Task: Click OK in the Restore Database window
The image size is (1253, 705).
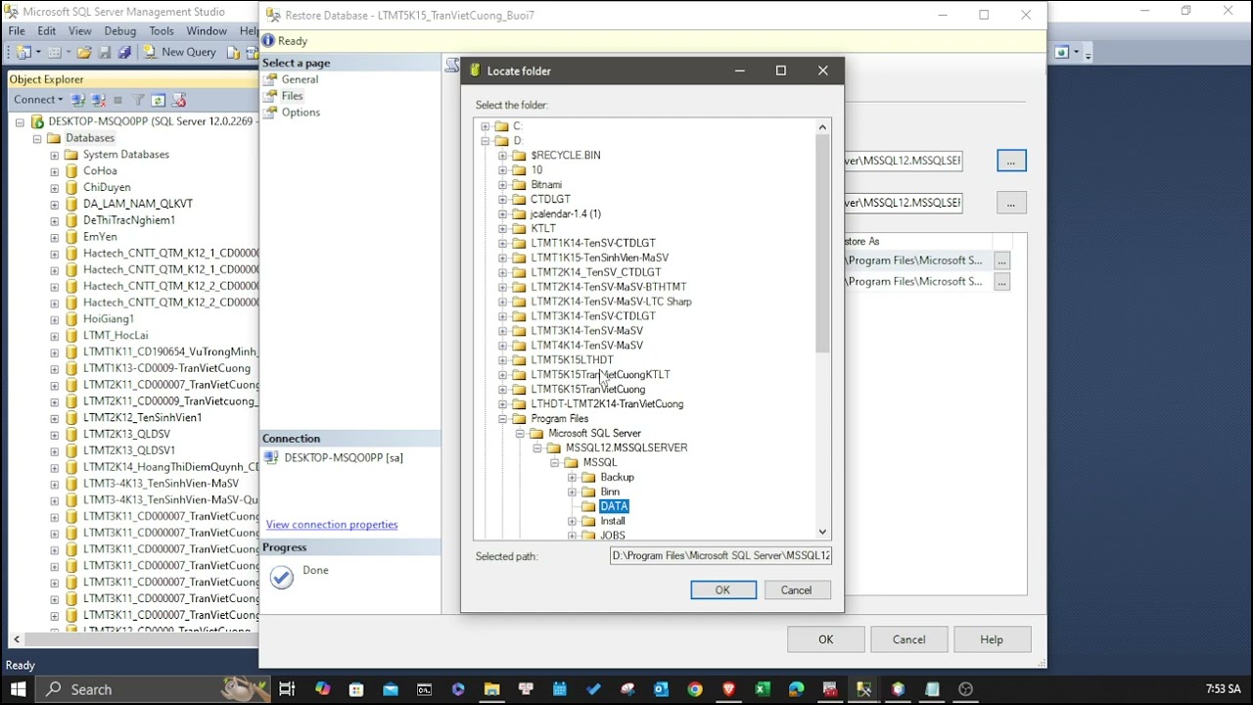Action: (825, 639)
